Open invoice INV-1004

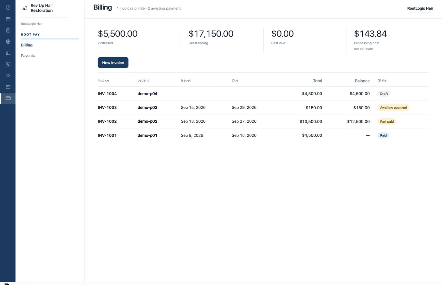[107, 94]
